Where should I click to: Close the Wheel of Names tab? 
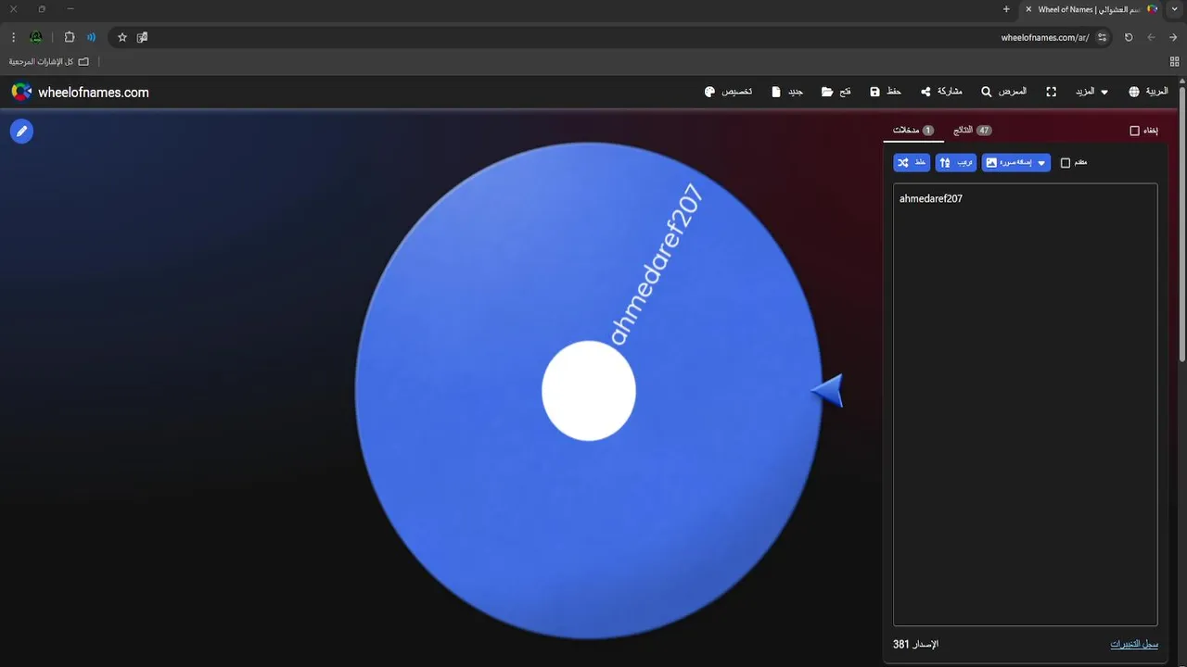pos(1028,9)
